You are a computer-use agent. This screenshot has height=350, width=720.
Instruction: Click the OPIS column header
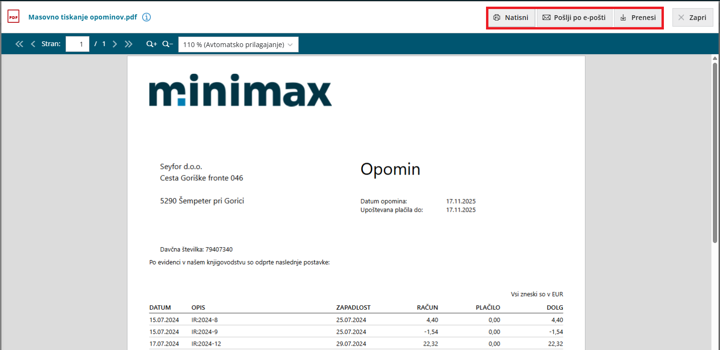[x=198, y=308]
